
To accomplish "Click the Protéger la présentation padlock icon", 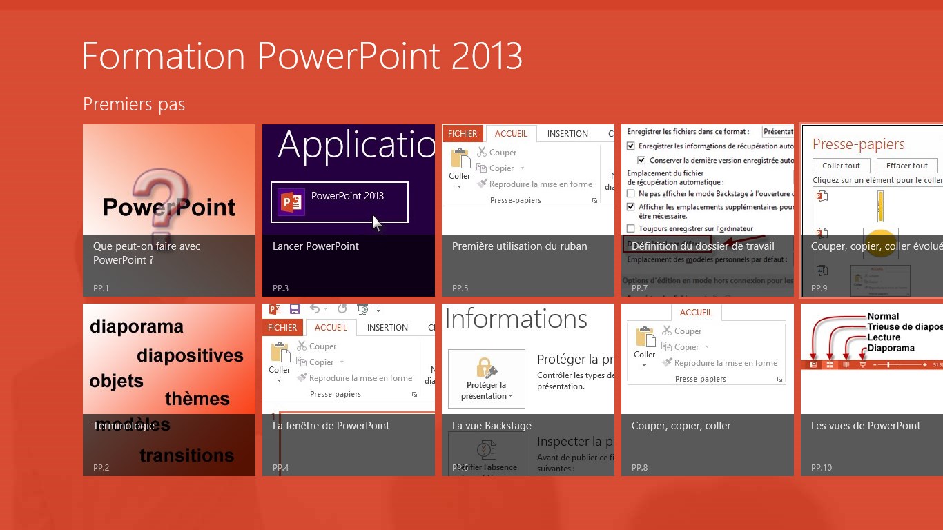I will (486, 367).
